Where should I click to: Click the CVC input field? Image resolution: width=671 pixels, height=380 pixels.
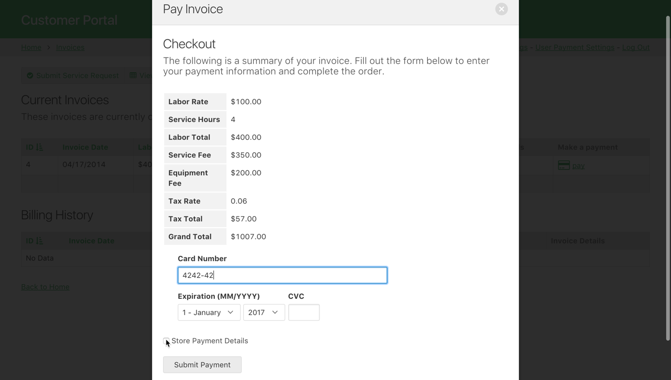coord(304,312)
